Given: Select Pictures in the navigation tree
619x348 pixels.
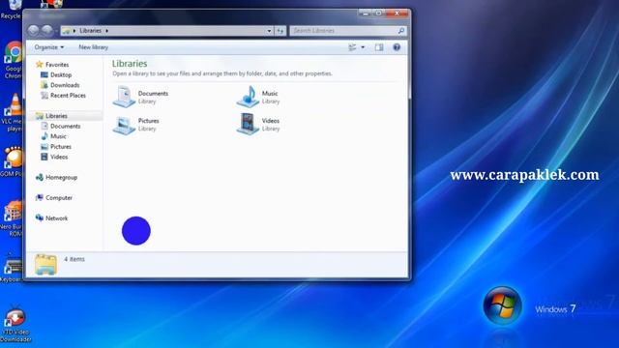Looking at the screenshot, I should click(x=56, y=147).
